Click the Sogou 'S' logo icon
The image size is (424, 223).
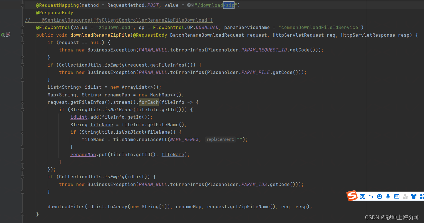tap(352, 196)
